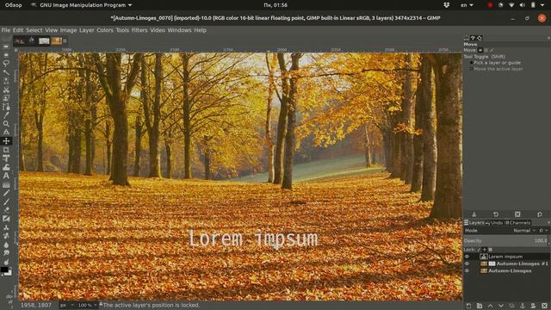
Task: Anchor the floating layer
Action: point(523,306)
